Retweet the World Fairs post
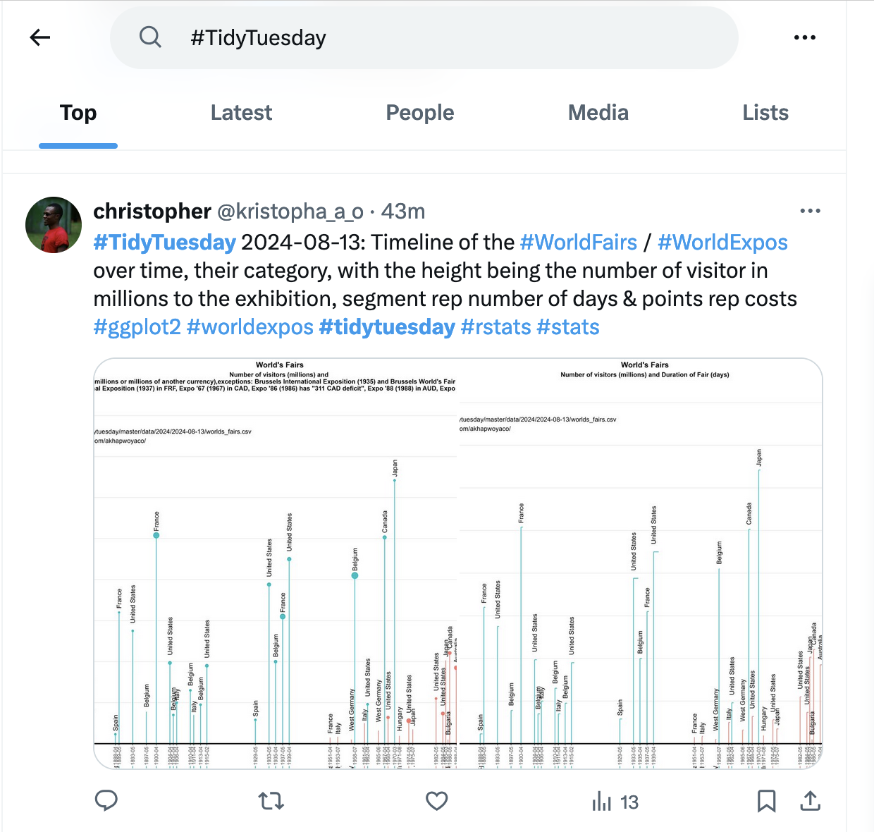The width and height of the screenshot is (874, 832). 271,801
